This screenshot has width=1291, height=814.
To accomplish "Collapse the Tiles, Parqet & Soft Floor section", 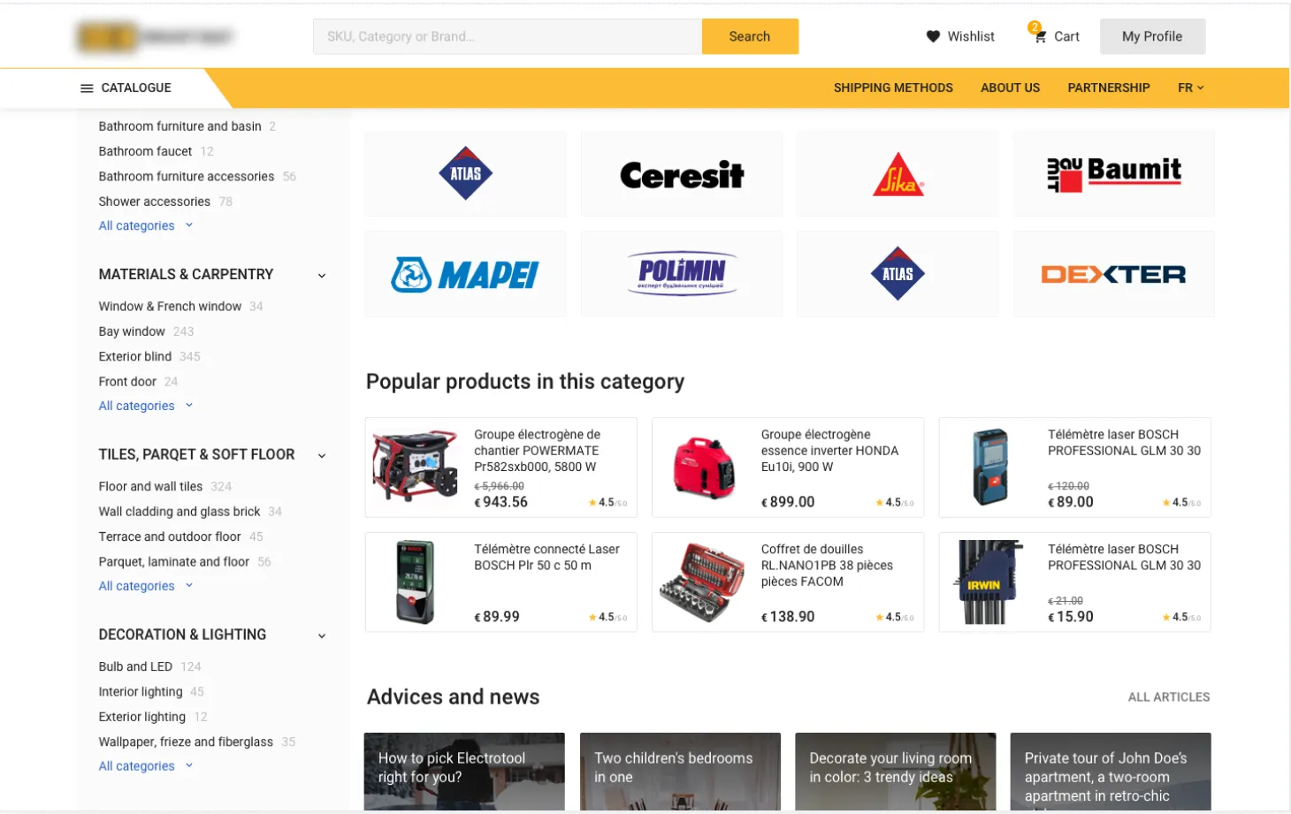I will [322, 456].
